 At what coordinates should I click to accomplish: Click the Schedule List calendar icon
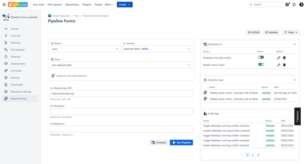[x=205, y=44]
